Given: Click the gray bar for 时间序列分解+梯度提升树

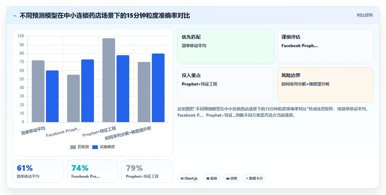Looking at the screenshot, I should (x=144, y=92).
